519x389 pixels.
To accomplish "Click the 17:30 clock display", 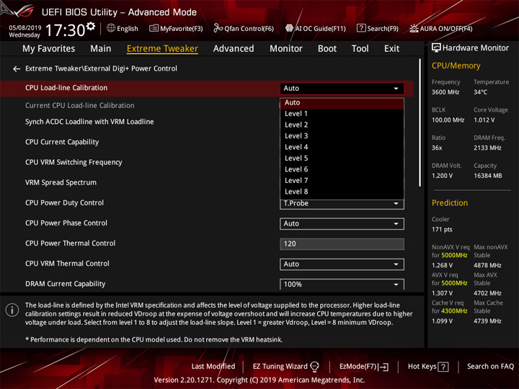I will [65, 30].
